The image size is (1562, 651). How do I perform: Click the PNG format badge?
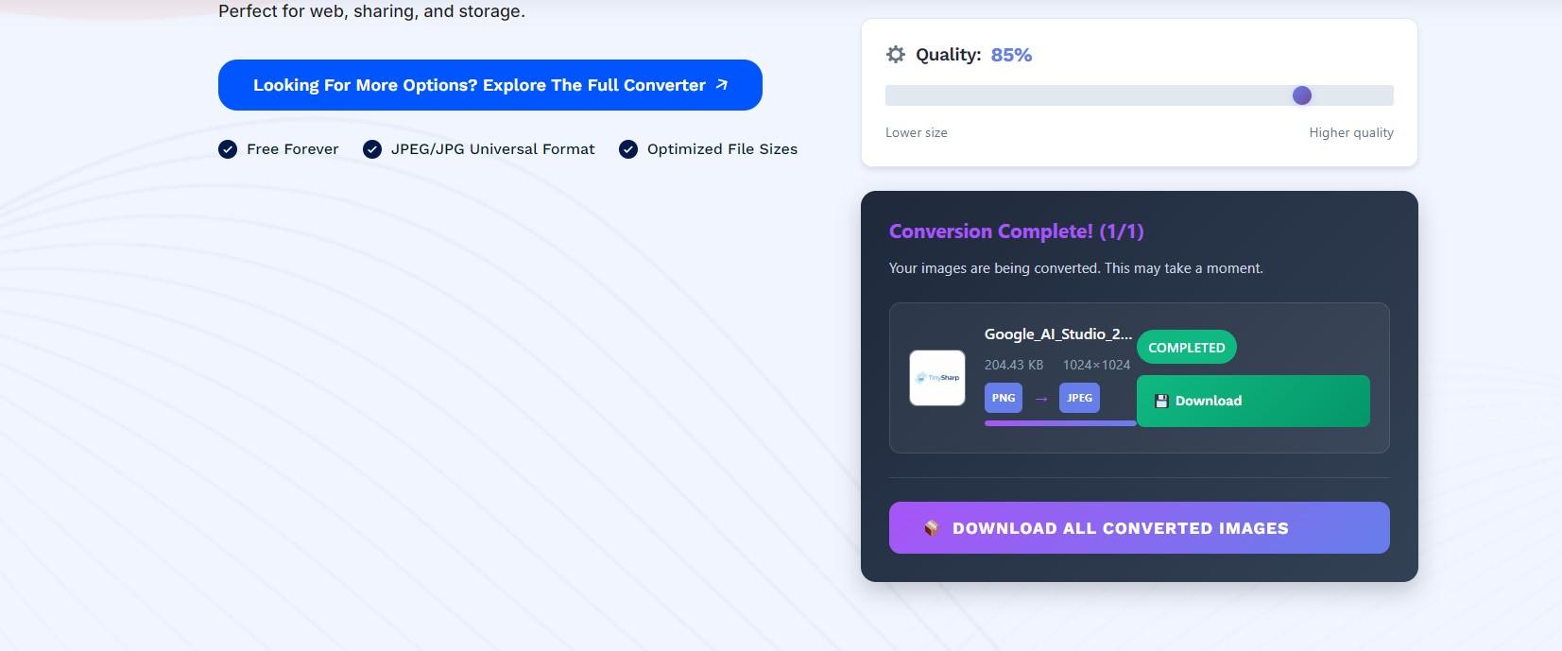1004,398
